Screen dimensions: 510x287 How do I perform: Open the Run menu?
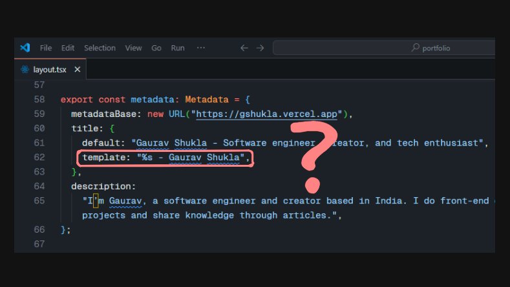pos(178,48)
